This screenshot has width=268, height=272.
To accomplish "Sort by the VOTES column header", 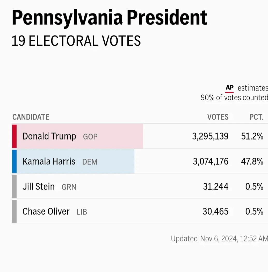I will (x=218, y=117).
